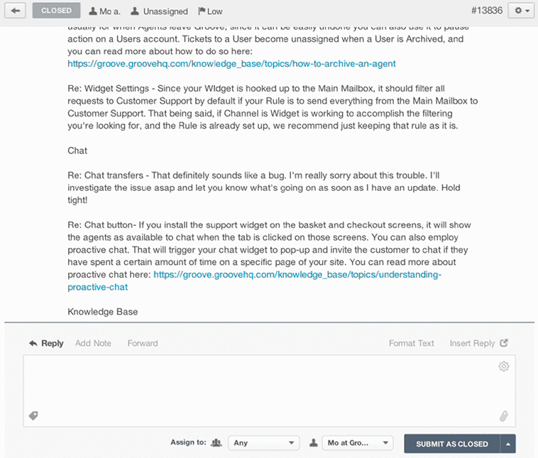This screenshot has width=538, height=458.
Task: Click the paperclip attachment icon
Action: (504, 415)
